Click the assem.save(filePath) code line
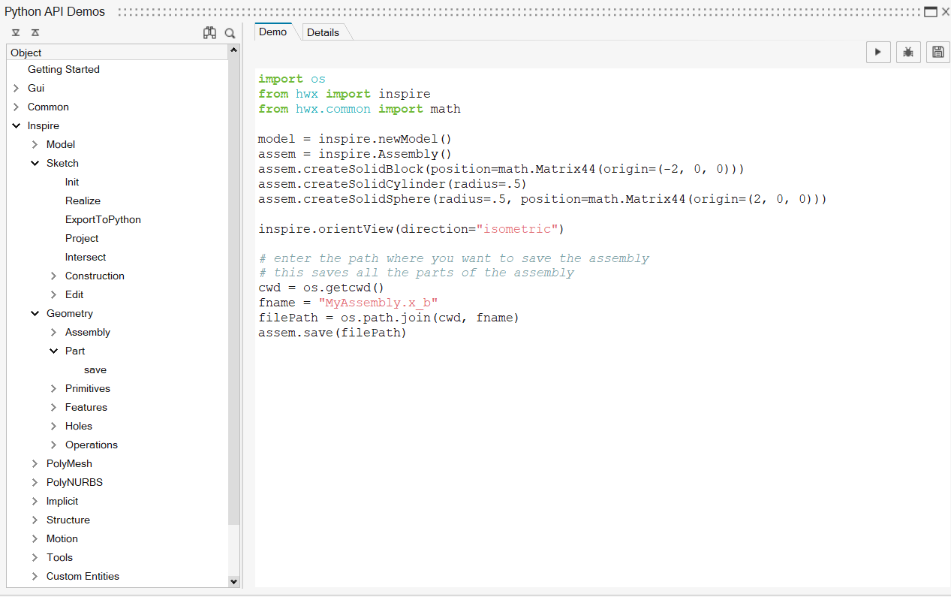 [x=332, y=333]
